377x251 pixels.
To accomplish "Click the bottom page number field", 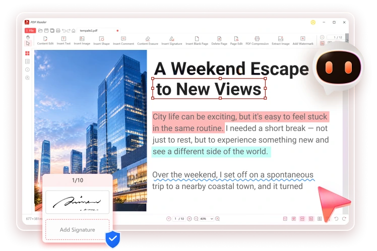I will 179,219.
